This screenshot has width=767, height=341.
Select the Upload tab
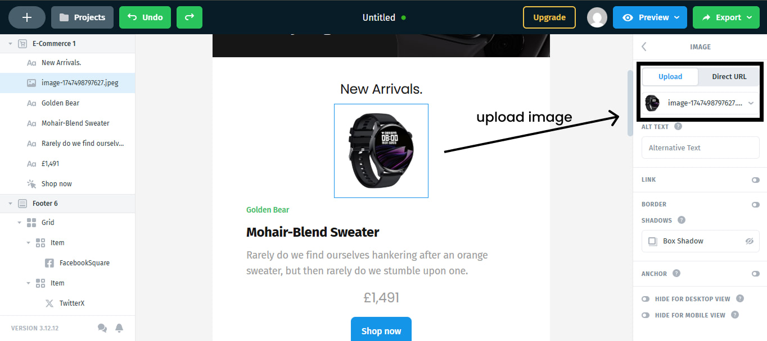670,76
